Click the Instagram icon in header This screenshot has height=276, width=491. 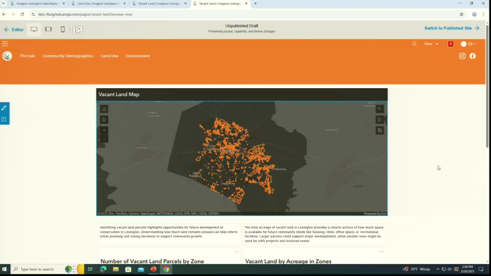[x=462, y=56]
